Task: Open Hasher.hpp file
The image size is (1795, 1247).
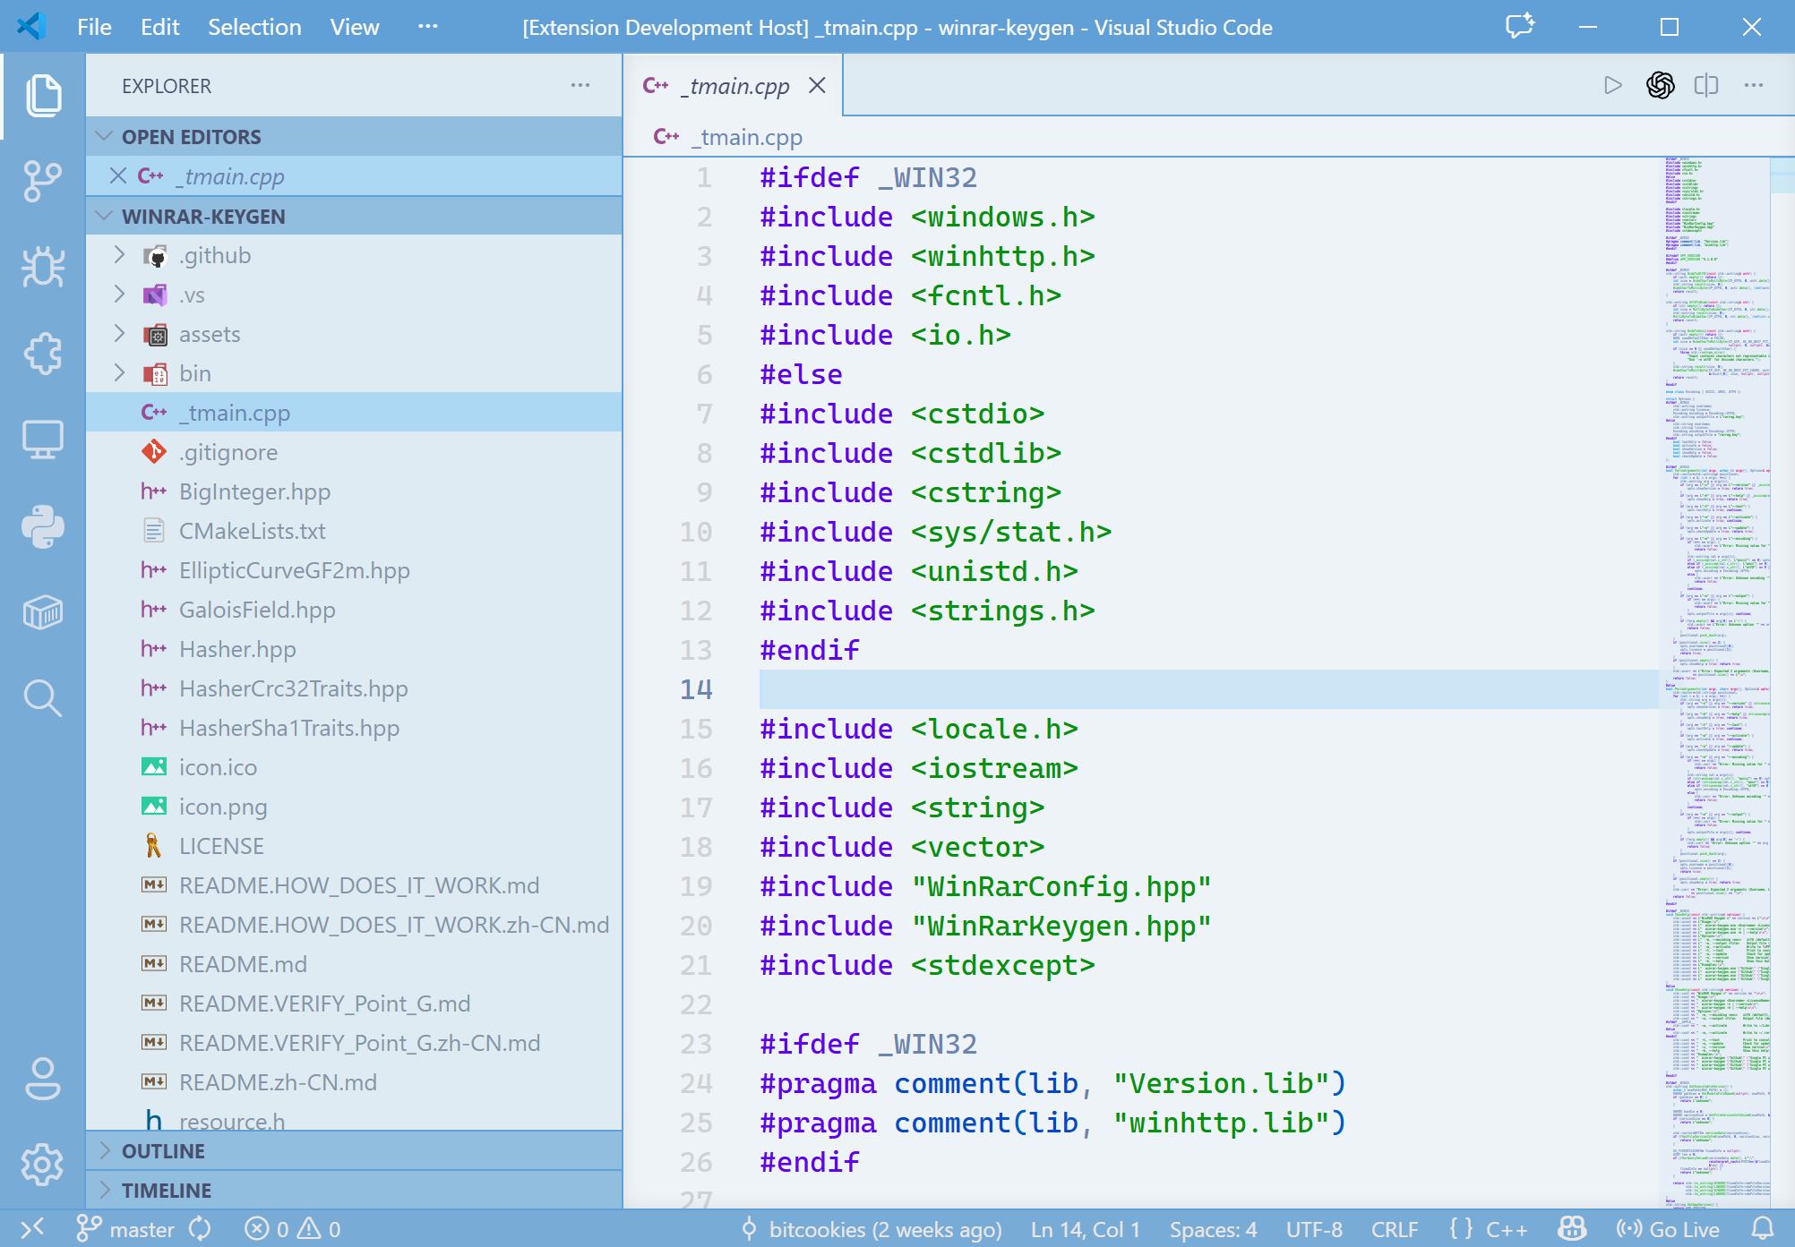Action: [353, 649]
